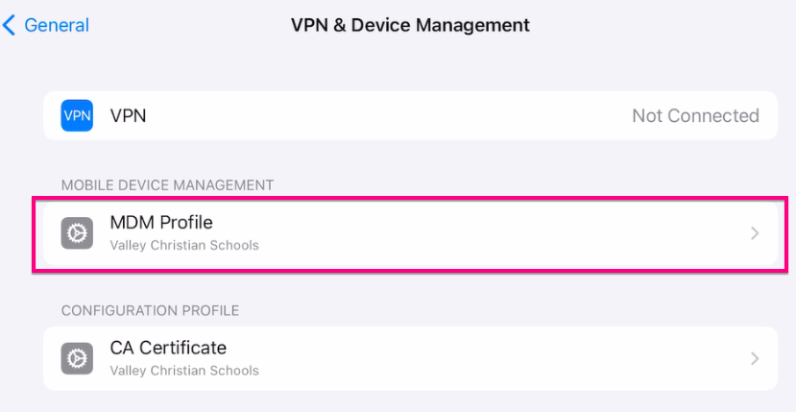This screenshot has height=412, width=796.
Task: Click the CA Certificate gear icon
Action: pyautogui.click(x=77, y=358)
